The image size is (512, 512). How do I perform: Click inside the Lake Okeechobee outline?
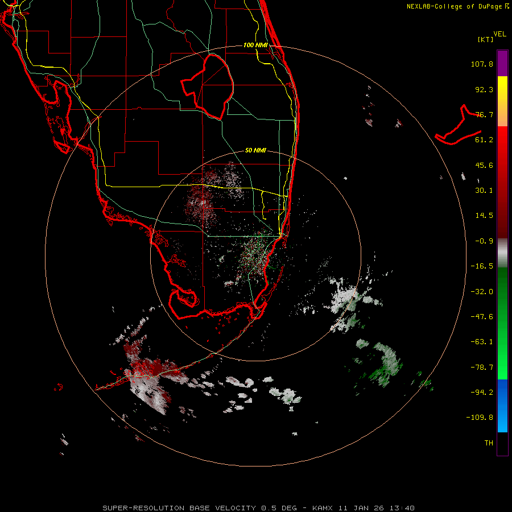pyautogui.click(x=214, y=86)
